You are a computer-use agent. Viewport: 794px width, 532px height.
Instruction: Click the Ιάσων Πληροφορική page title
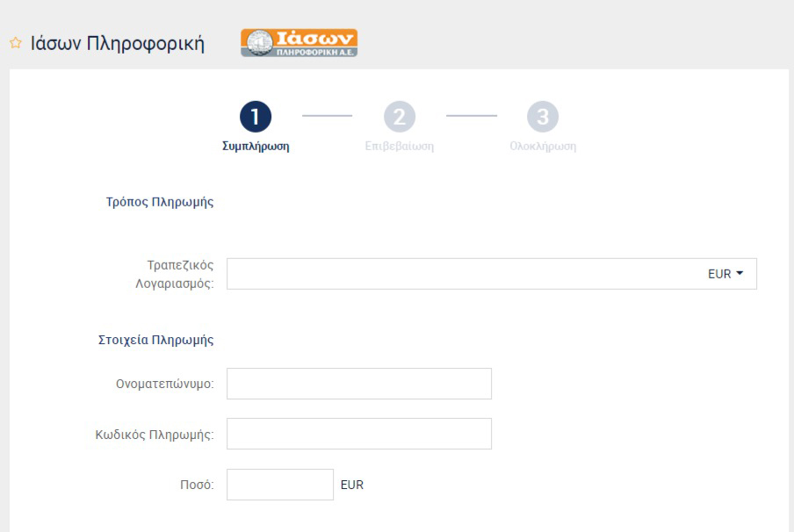click(x=118, y=44)
